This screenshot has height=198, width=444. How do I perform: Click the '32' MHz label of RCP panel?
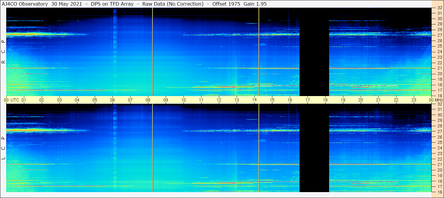(x=440, y=8)
